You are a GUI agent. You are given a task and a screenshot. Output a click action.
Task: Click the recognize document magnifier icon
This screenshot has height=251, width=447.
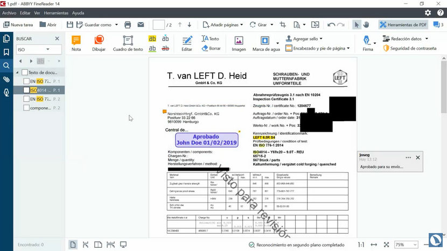[x=297, y=25]
